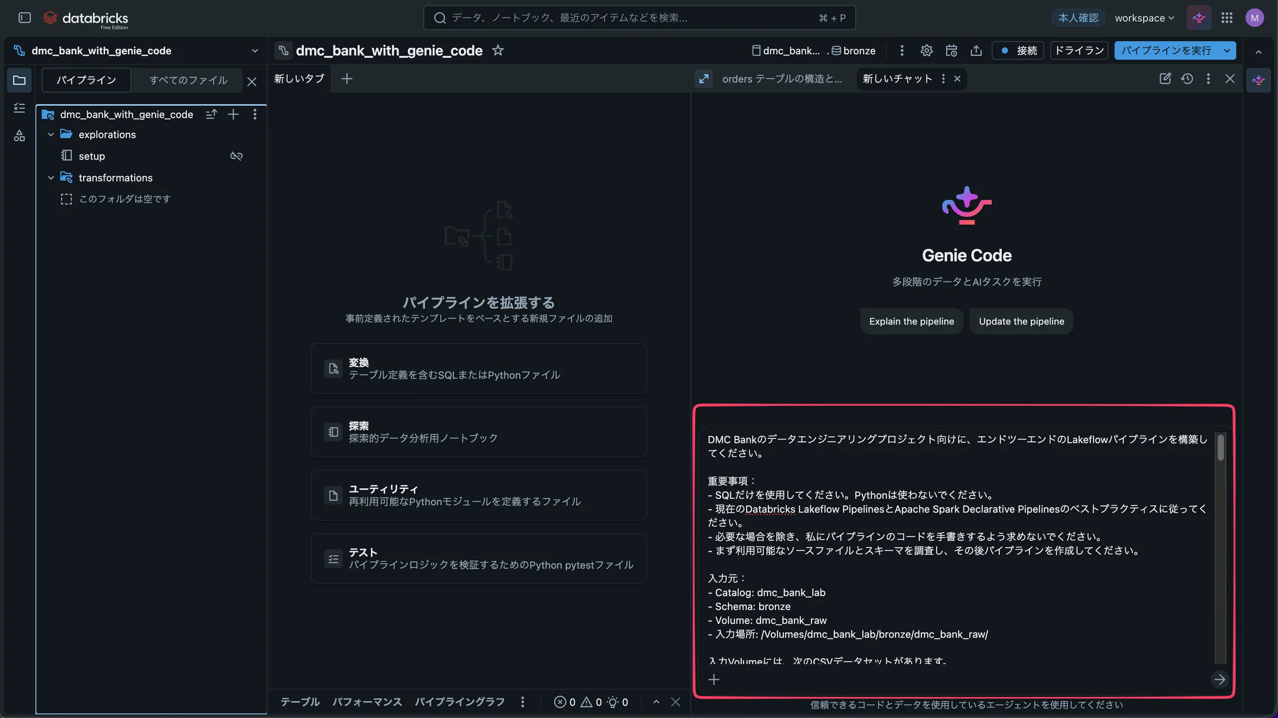Open the workspace dropdown
This screenshot has height=718, width=1278.
tap(1145, 18)
